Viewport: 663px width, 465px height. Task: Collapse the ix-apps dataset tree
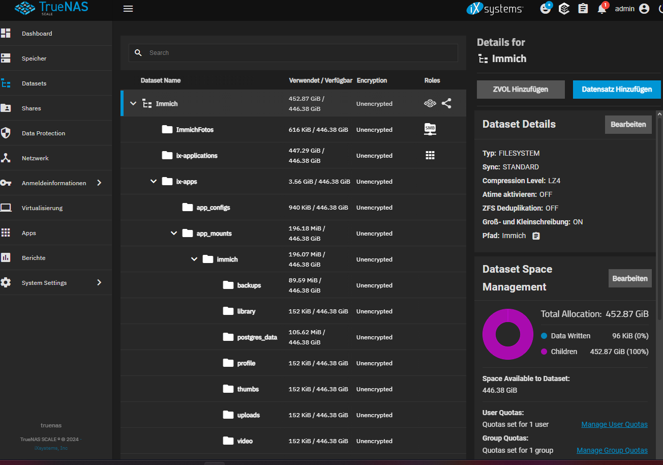tap(154, 182)
